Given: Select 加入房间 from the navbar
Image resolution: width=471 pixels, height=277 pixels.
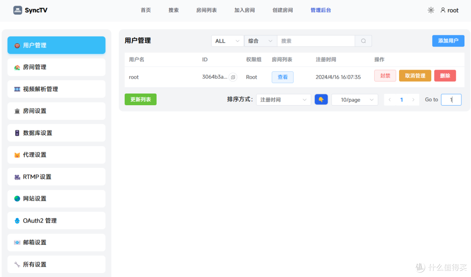Looking at the screenshot, I should 245,10.
